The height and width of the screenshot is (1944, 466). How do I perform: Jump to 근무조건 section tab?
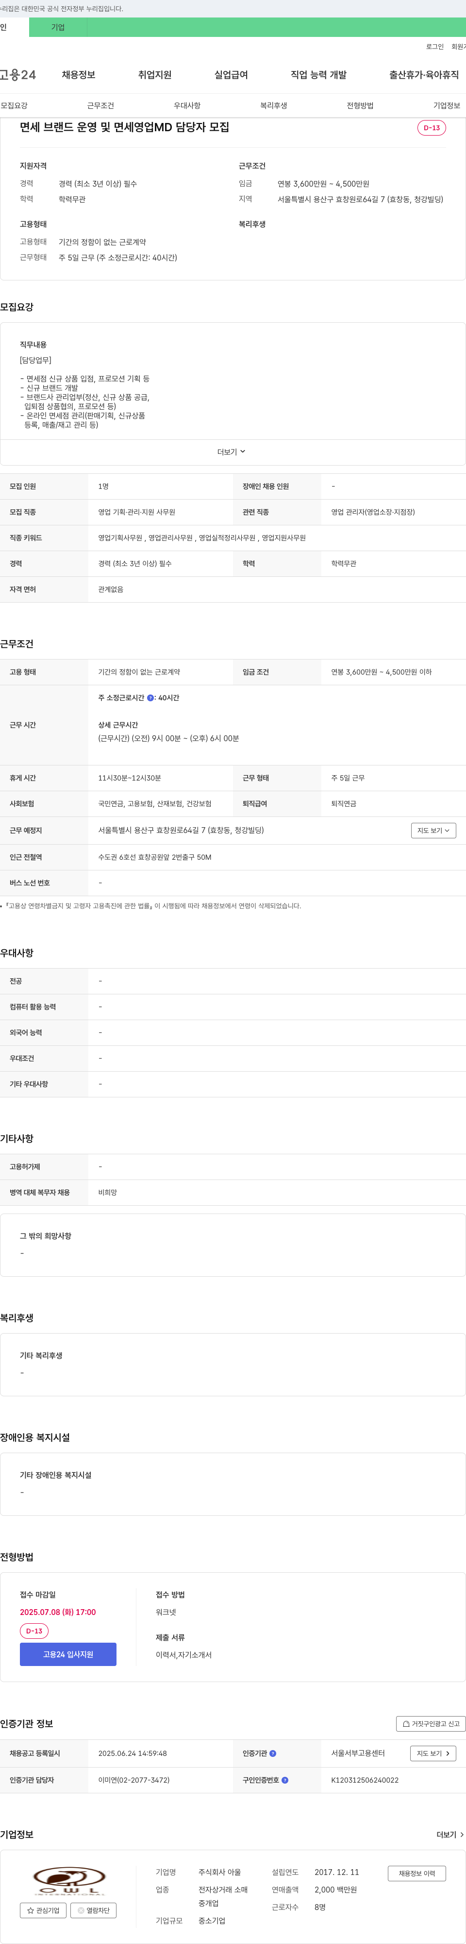[100, 105]
